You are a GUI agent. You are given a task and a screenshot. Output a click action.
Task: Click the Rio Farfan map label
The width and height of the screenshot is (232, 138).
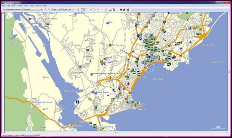click(16, 45)
